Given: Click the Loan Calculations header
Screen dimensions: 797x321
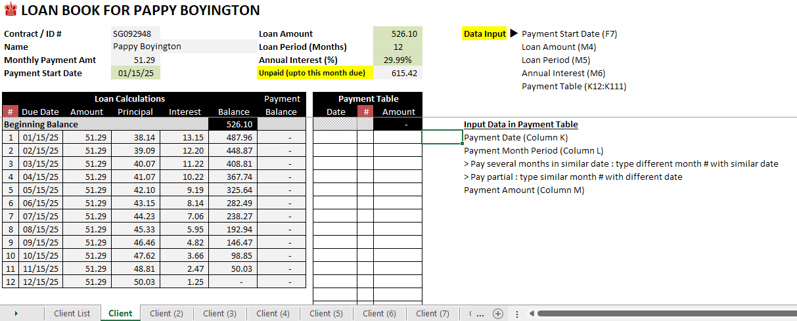Looking at the screenshot, I should (x=129, y=98).
